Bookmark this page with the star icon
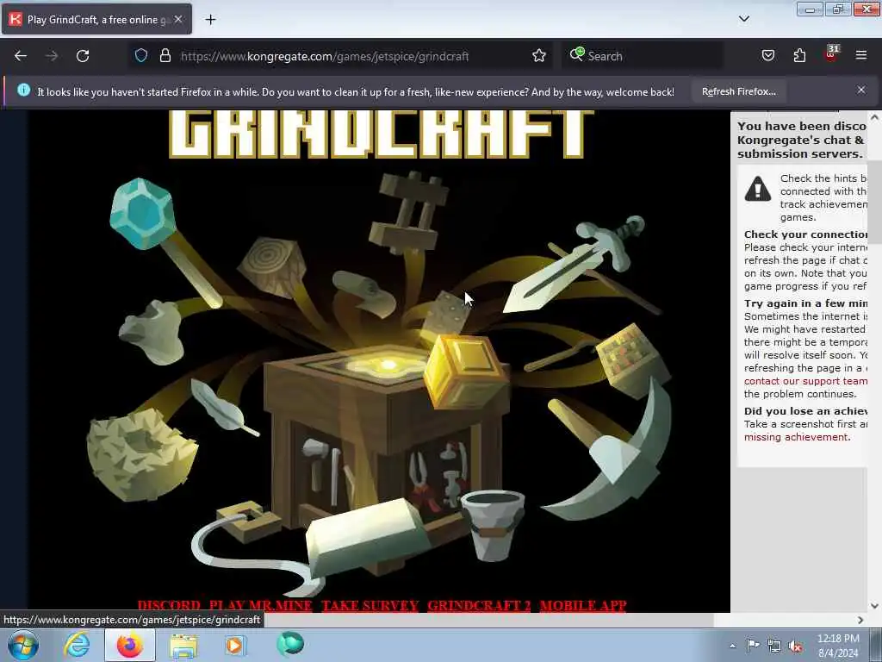The width and height of the screenshot is (882, 662). point(539,55)
